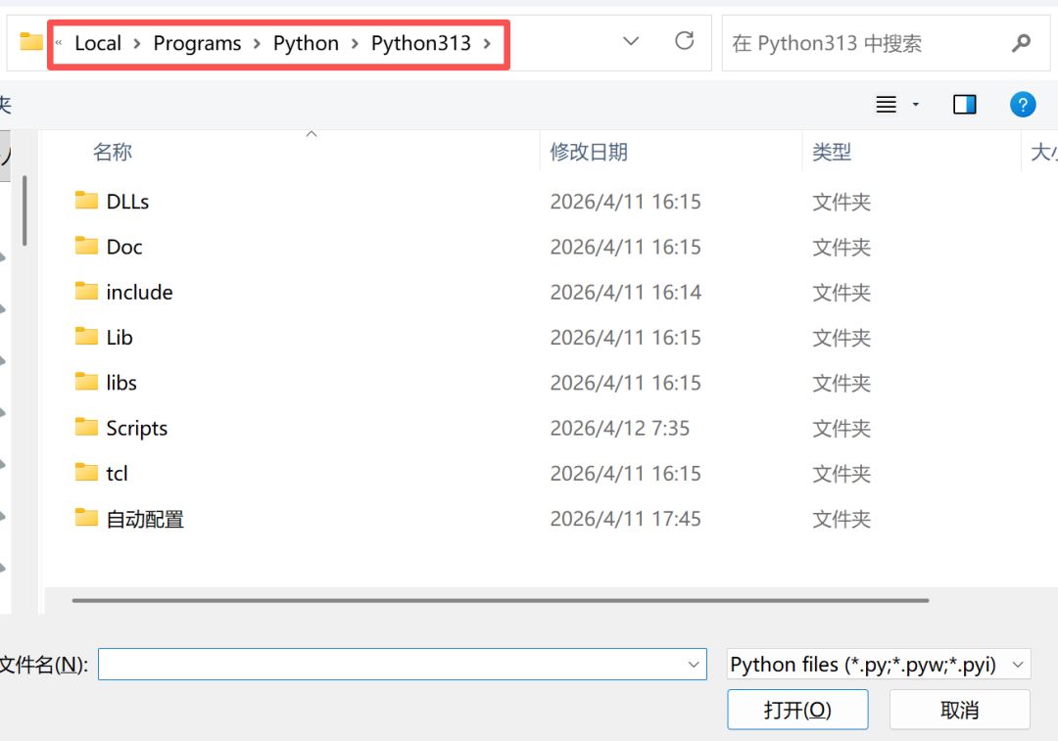This screenshot has height=741, width=1058.
Task: Click the vertical scrollbar of navigation pane
Action: tap(24, 210)
